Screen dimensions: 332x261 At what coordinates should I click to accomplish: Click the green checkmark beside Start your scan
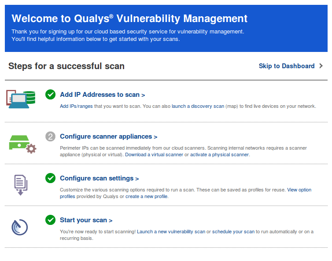pyautogui.click(x=50, y=220)
